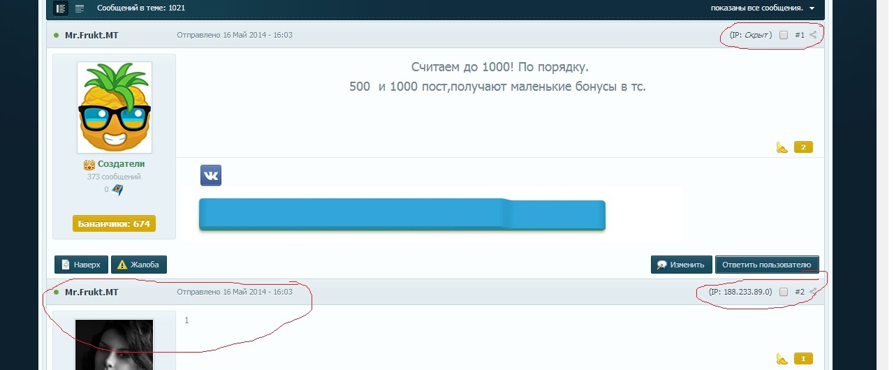Click the 'Жалоба' report button
Image resolution: width=894 pixels, height=370 pixels.
pos(138,265)
